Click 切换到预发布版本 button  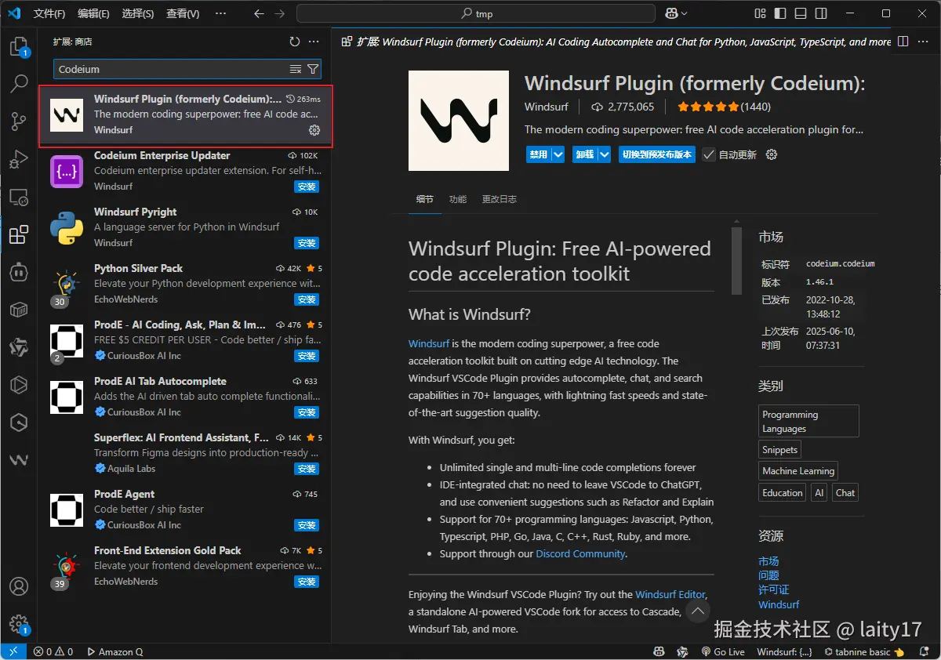[x=657, y=154]
